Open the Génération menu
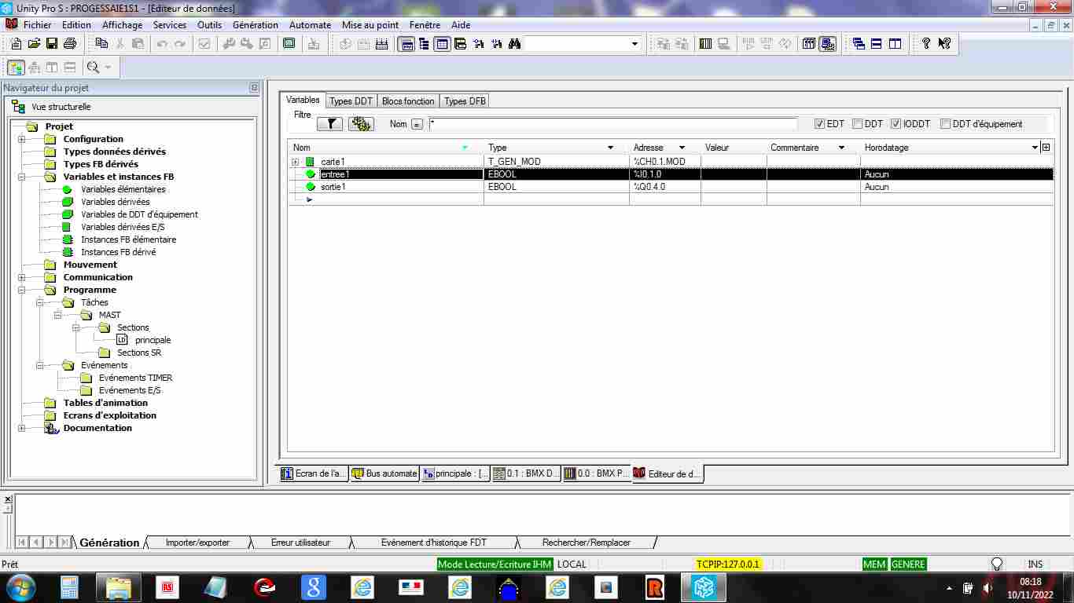Image resolution: width=1074 pixels, height=603 pixels. (x=255, y=25)
